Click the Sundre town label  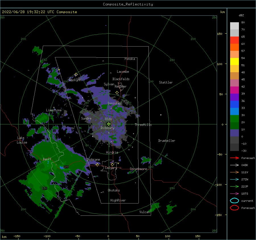(86, 118)
